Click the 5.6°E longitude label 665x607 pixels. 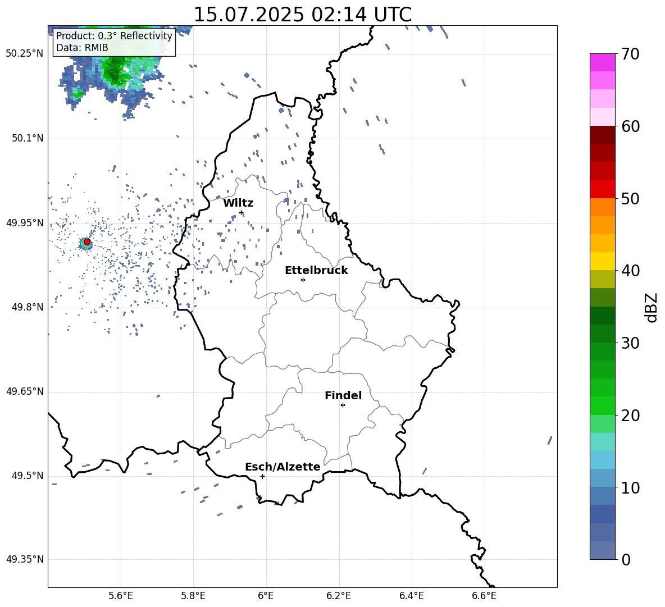click(x=121, y=596)
